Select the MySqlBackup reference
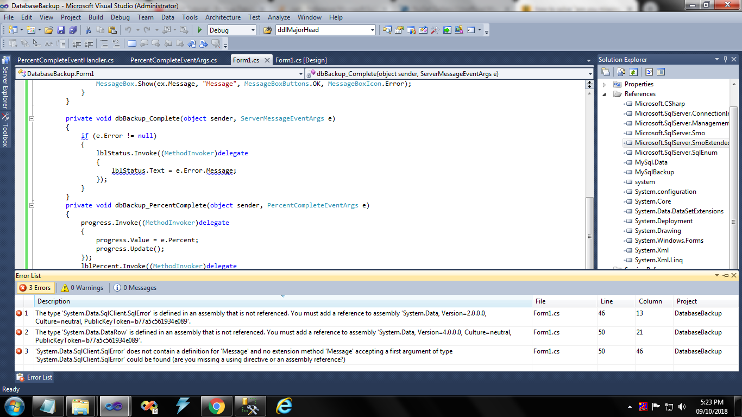 tap(654, 172)
